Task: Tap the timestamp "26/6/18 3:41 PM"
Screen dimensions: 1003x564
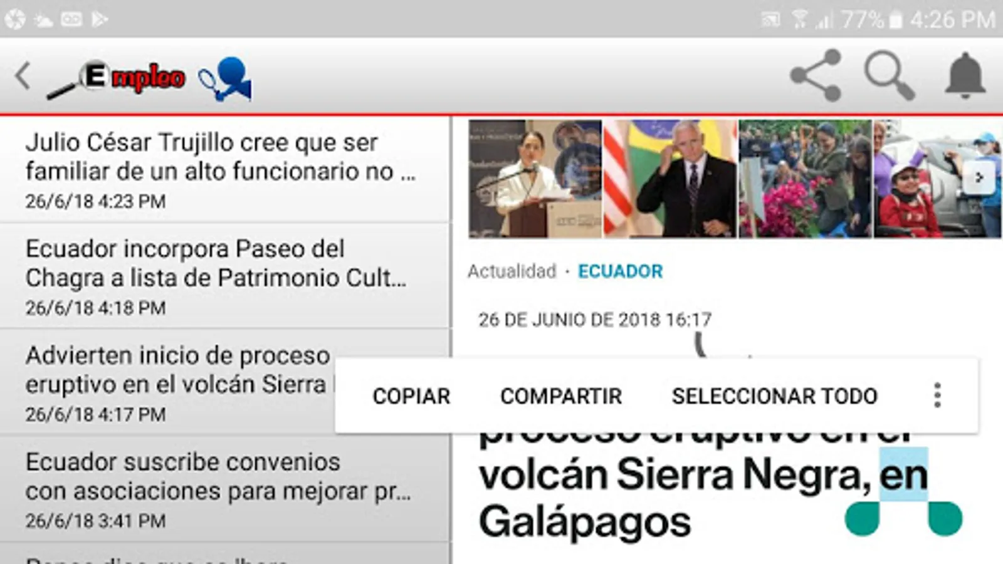Action: (x=95, y=521)
